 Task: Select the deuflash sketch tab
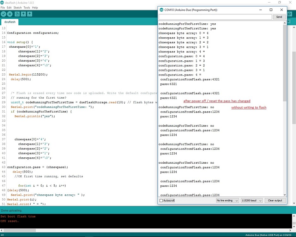click(x=9, y=22)
